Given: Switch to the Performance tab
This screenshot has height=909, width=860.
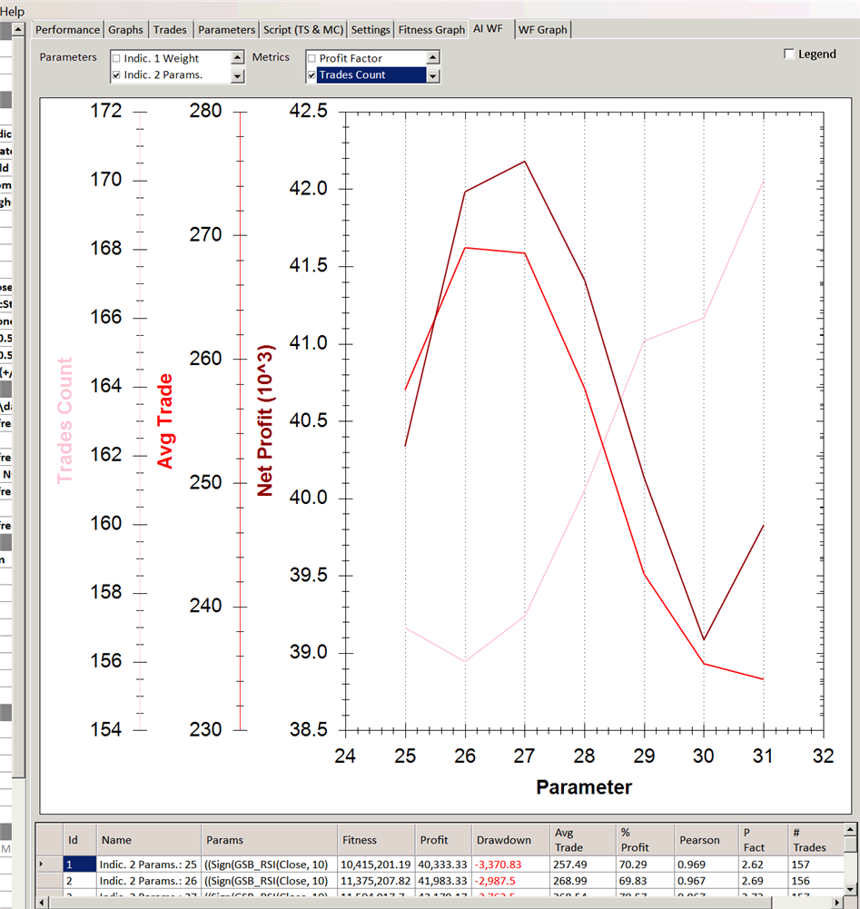Looking at the screenshot, I should pyautogui.click(x=67, y=30).
